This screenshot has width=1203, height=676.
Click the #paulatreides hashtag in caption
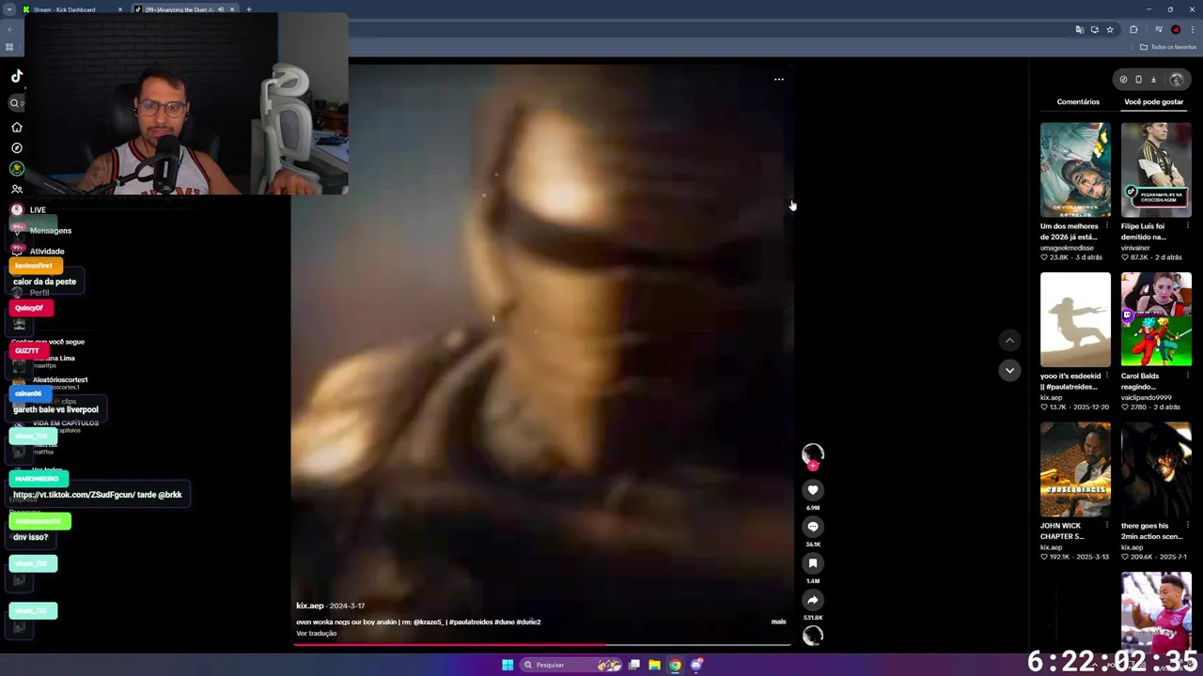[x=471, y=622]
